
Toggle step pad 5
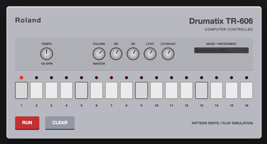[81, 91]
